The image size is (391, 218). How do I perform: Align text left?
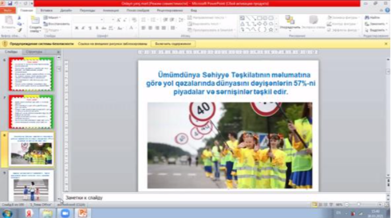143,28
